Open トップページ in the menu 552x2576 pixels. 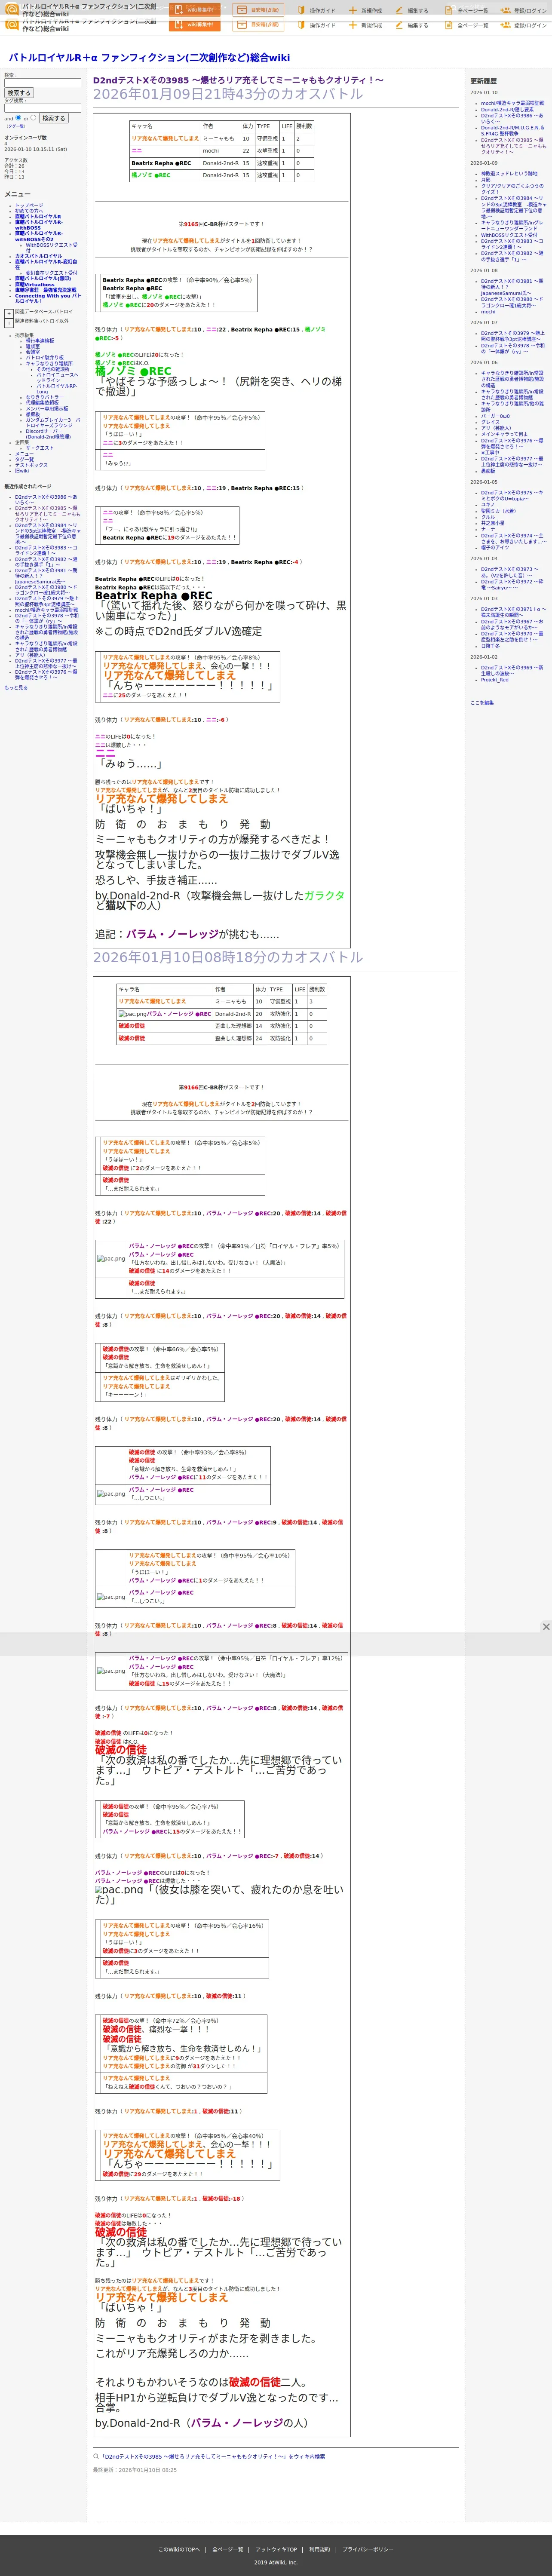29,205
